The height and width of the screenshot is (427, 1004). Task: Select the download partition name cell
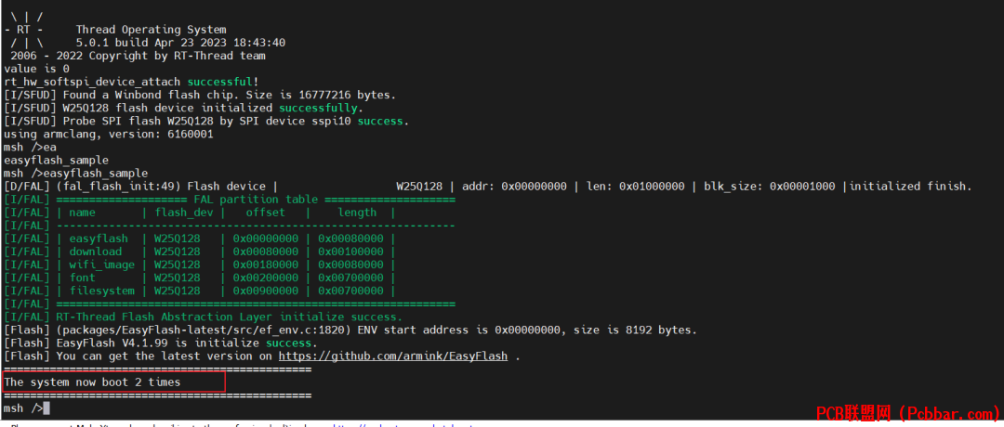pyautogui.click(x=96, y=252)
